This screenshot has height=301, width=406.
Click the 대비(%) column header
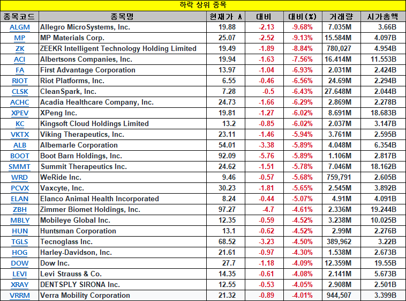tap(303, 16)
